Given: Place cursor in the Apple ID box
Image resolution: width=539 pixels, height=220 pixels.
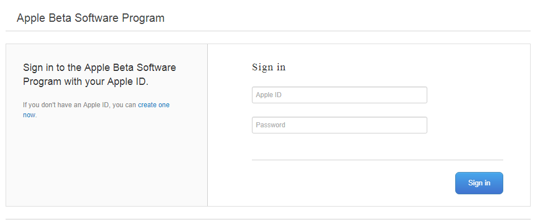Looking at the screenshot, I should (x=339, y=95).
